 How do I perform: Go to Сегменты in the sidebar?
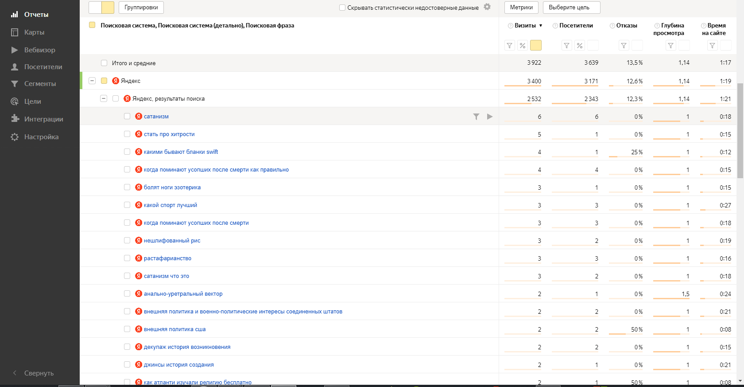coord(33,83)
